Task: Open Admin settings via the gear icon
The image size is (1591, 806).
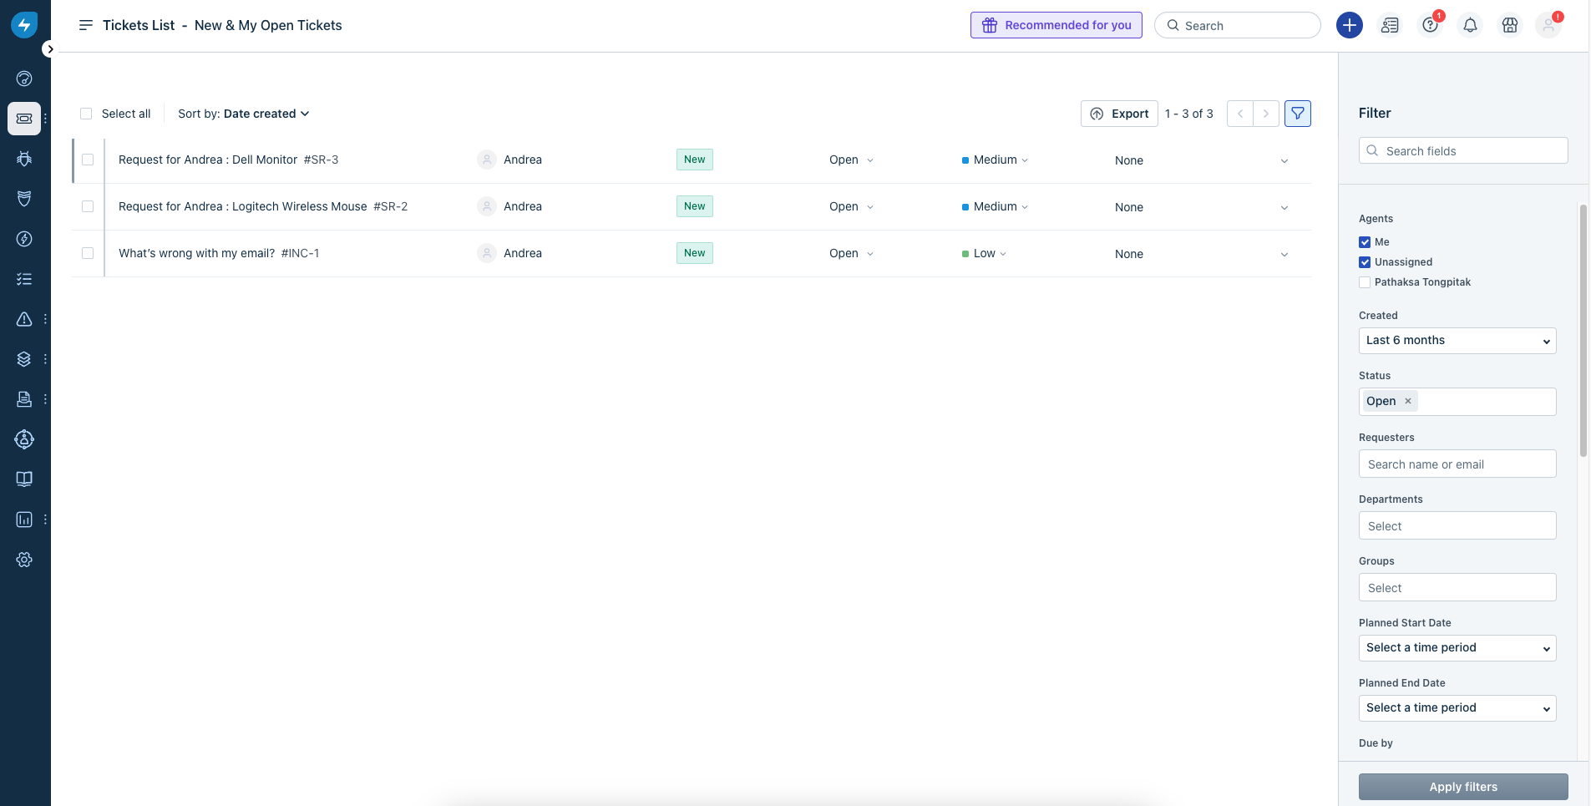Action: pyautogui.click(x=24, y=560)
